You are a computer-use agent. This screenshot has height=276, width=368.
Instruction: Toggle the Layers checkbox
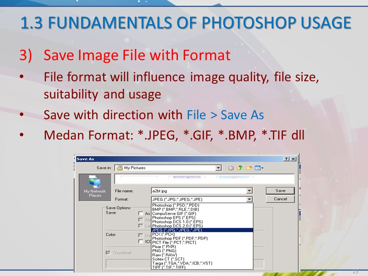141,226
